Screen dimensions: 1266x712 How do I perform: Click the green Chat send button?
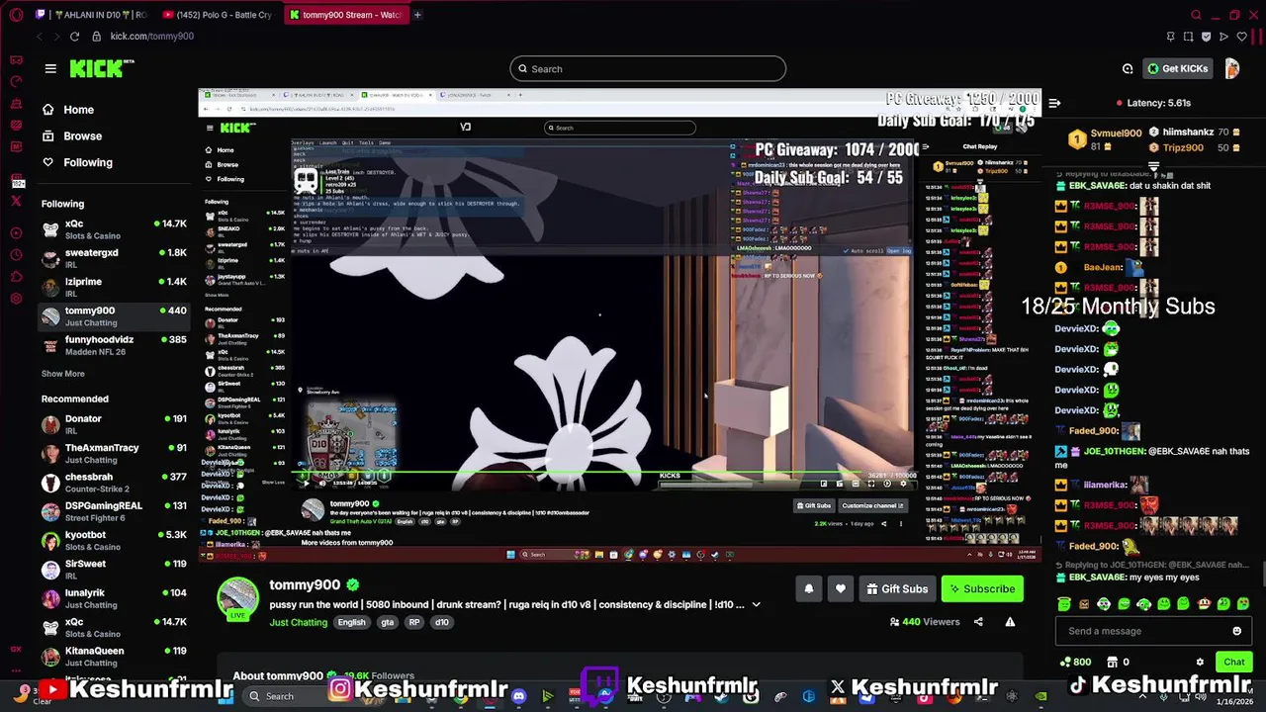click(x=1233, y=662)
